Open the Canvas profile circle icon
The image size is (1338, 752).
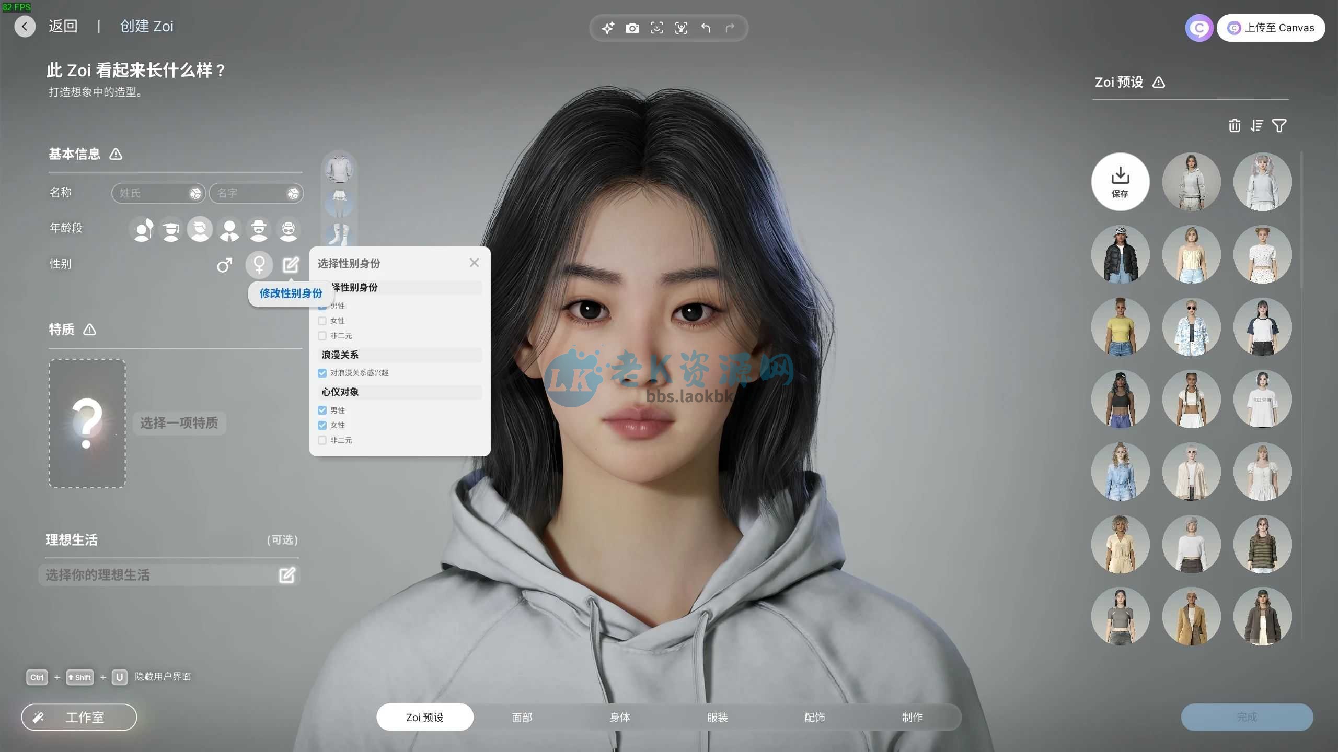(x=1198, y=28)
